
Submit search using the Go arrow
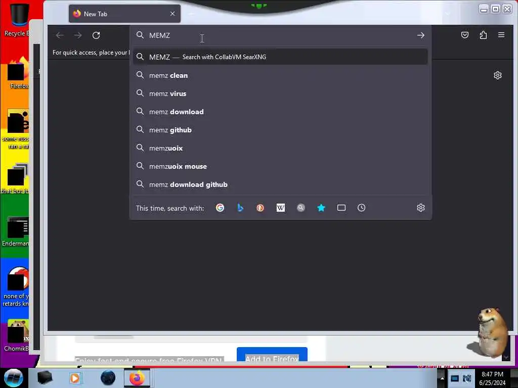[420, 35]
